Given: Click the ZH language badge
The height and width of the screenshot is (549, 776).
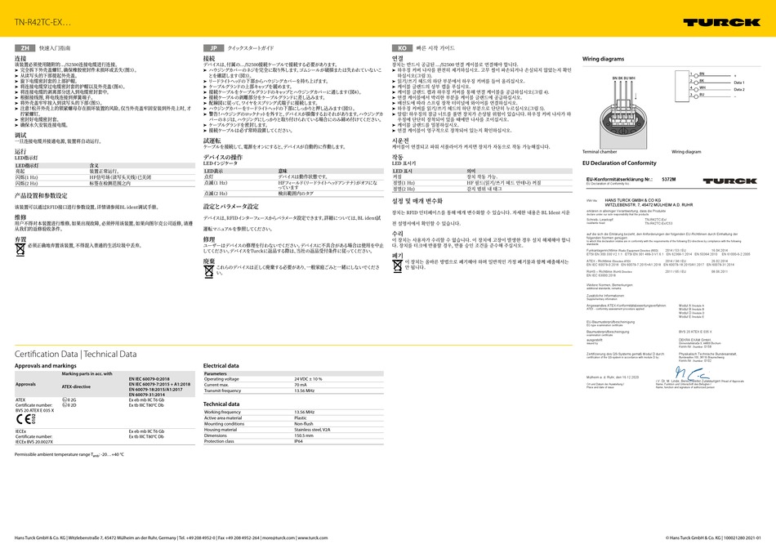Looking at the screenshot, I should (25, 48).
